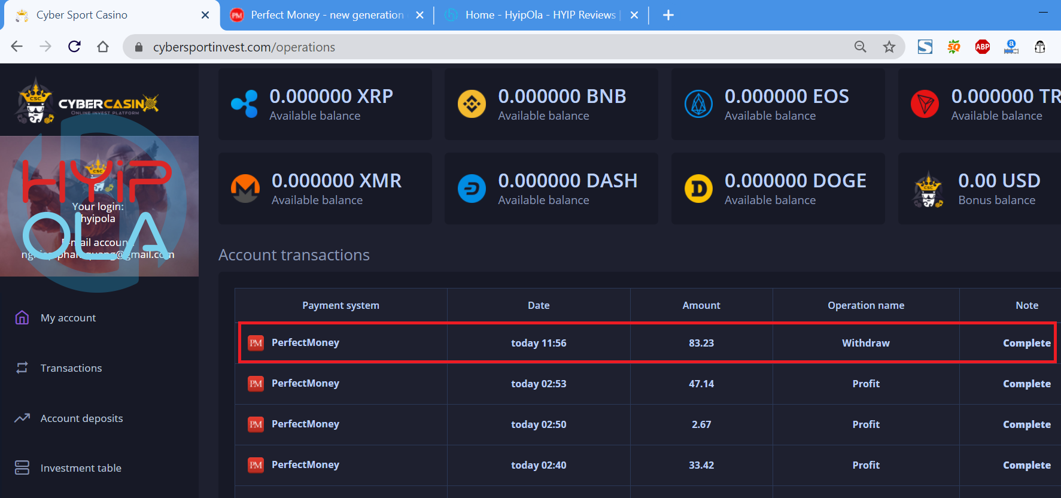Screen dimensions: 1061x498
Task: Click the XRP coin icon
Action: [244, 104]
